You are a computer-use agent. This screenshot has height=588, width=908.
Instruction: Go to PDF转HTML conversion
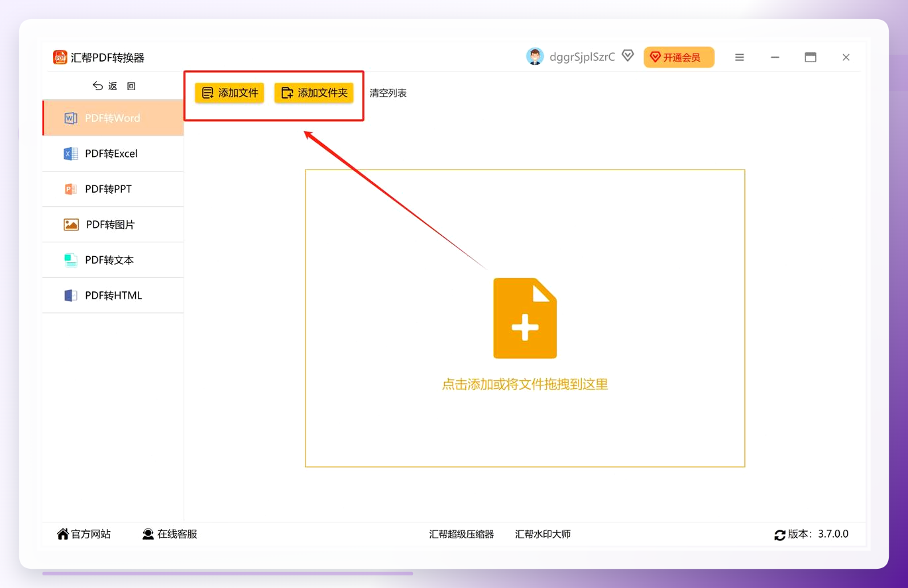113,295
